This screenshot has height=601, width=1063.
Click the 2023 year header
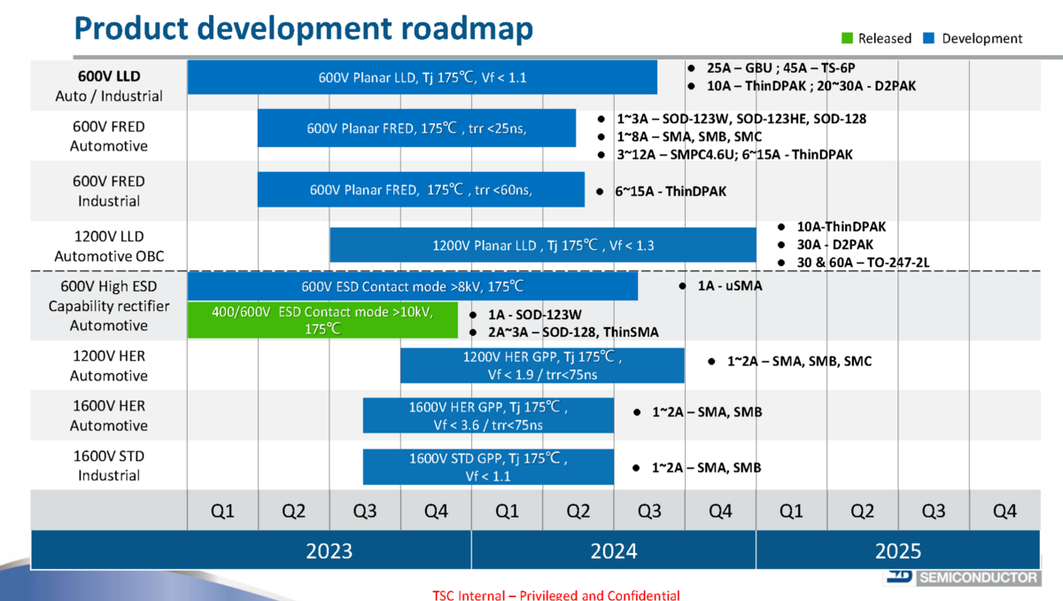tap(329, 550)
